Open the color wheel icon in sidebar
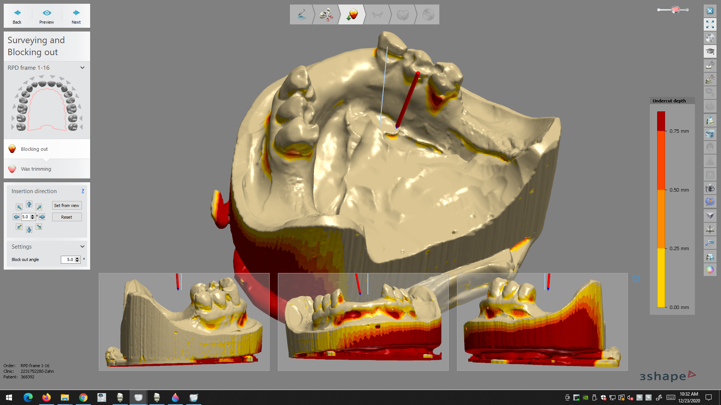Screen dimensions: 721x405 point(710,270)
